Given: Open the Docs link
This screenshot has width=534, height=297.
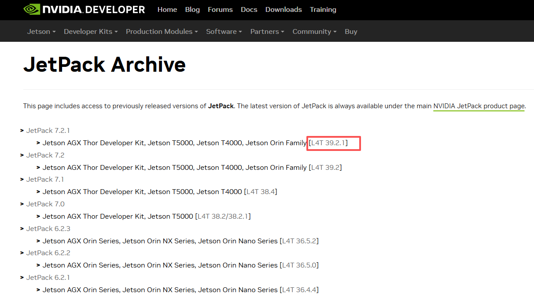Looking at the screenshot, I should [x=249, y=9].
